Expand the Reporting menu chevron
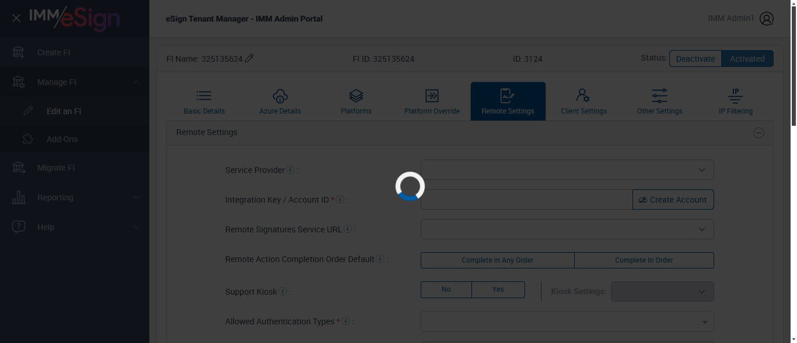The width and height of the screenshot is (797, 343). coord(136,197)
